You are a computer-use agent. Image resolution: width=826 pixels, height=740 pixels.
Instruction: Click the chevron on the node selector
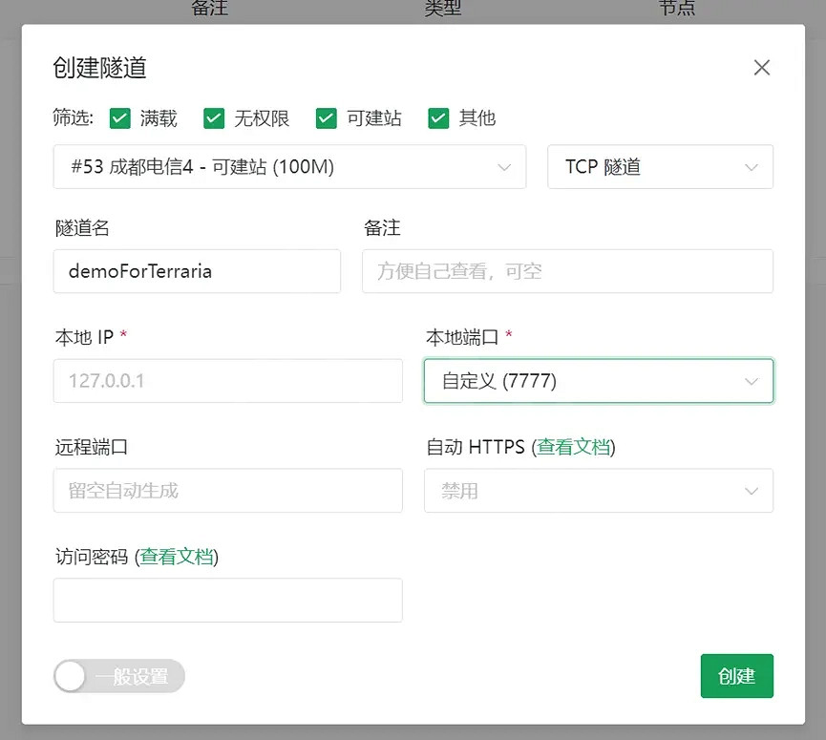click(x=504, y=167)
